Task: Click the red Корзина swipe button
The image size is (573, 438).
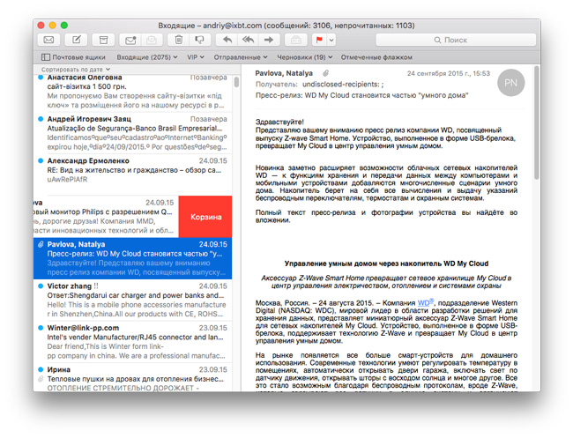Action: click(205, 217)
